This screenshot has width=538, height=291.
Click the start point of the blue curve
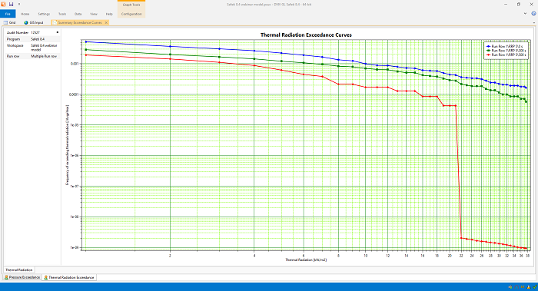tap(86, 41)
